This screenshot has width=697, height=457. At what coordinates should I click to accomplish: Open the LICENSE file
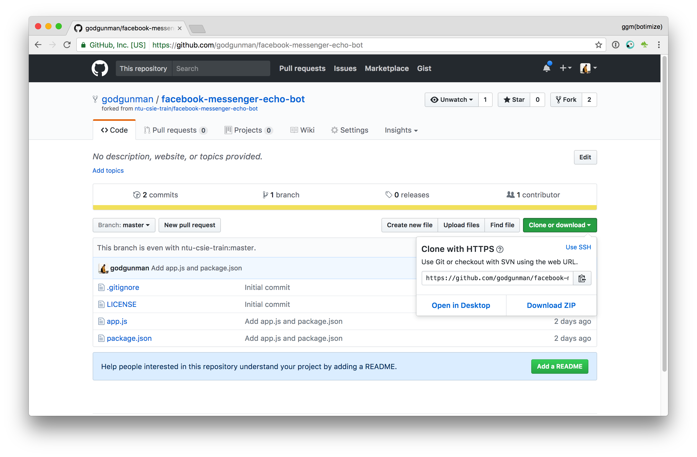(x=121, y=305)
